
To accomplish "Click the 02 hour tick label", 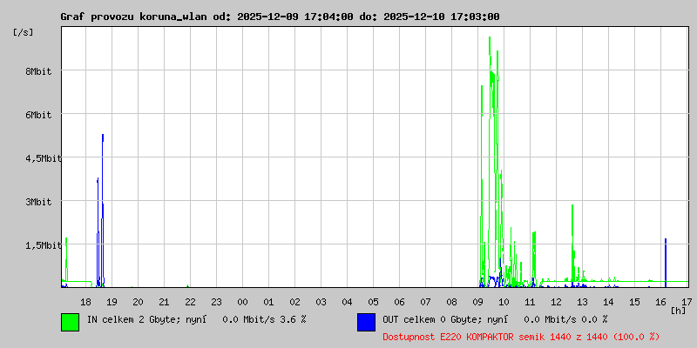I will point(294,302).
